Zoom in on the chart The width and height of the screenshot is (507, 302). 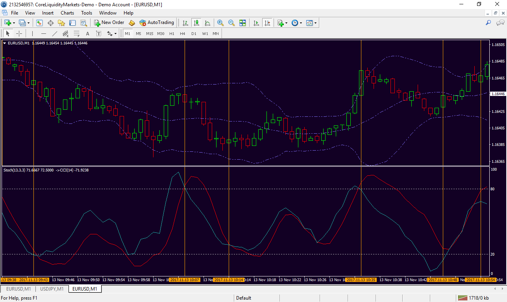(220, 23)
